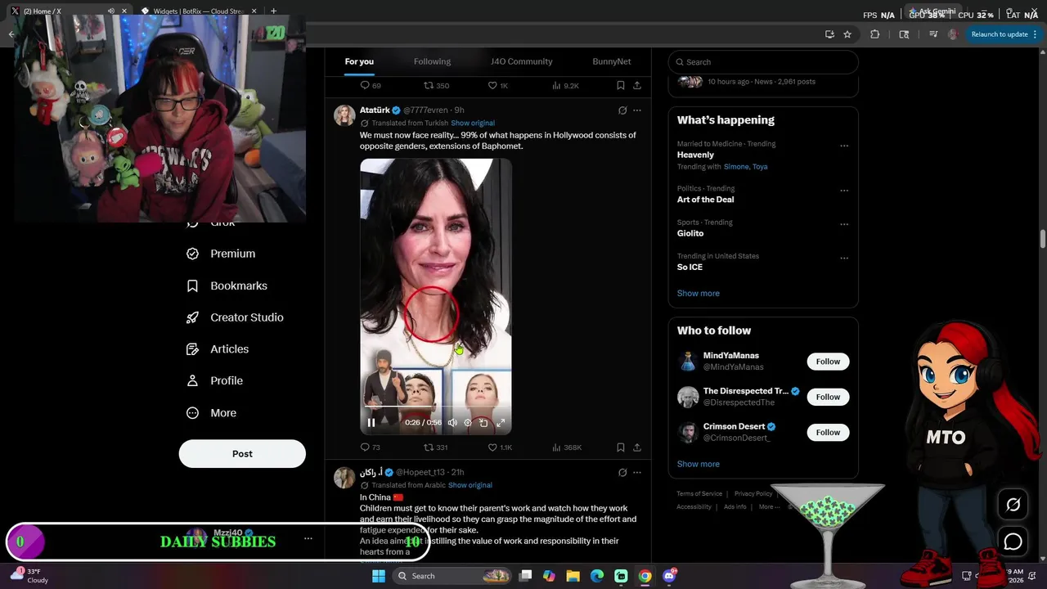Click the Post button

pyautogui.click(x=242, y=453)
